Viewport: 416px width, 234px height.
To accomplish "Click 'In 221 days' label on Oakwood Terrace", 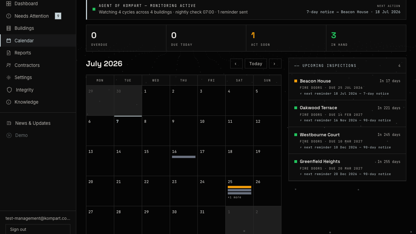I will tap(389, 108).
